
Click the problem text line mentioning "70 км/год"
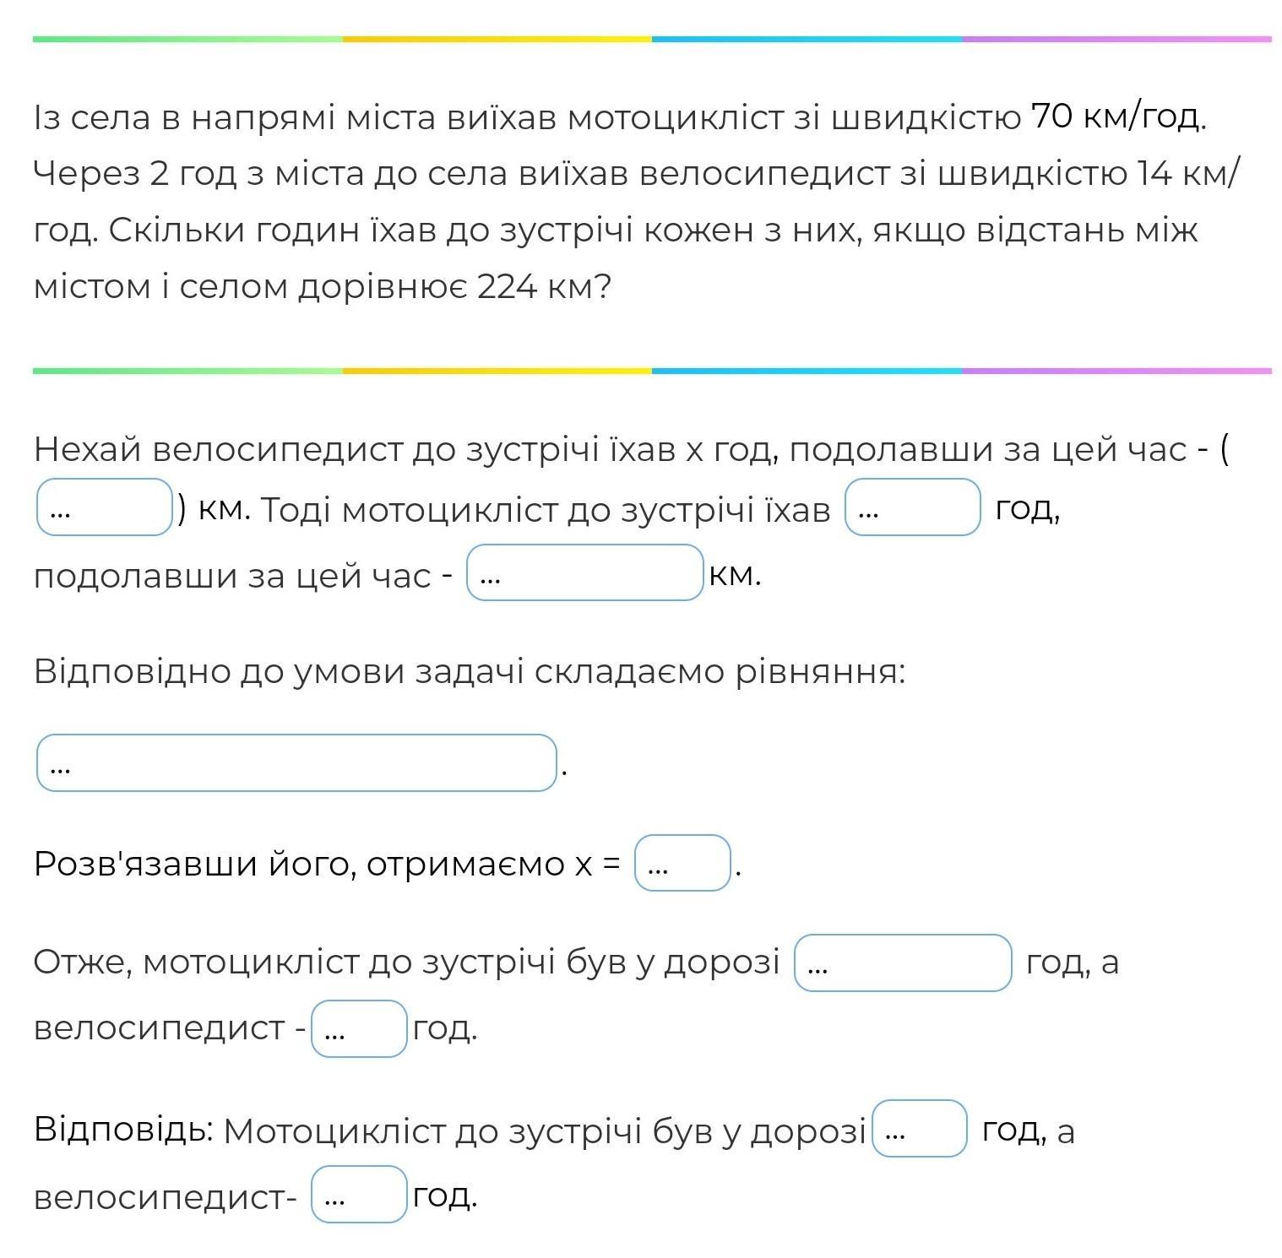[x=620, y=117]
